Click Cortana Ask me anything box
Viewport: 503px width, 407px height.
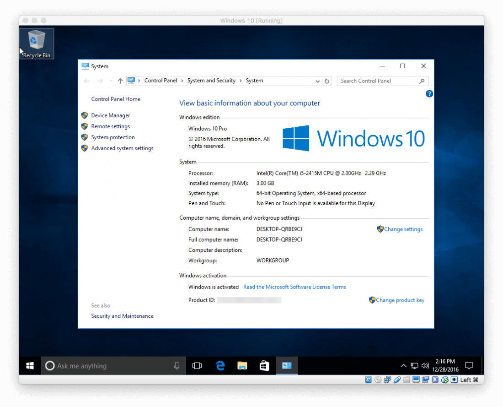[113, 365]
